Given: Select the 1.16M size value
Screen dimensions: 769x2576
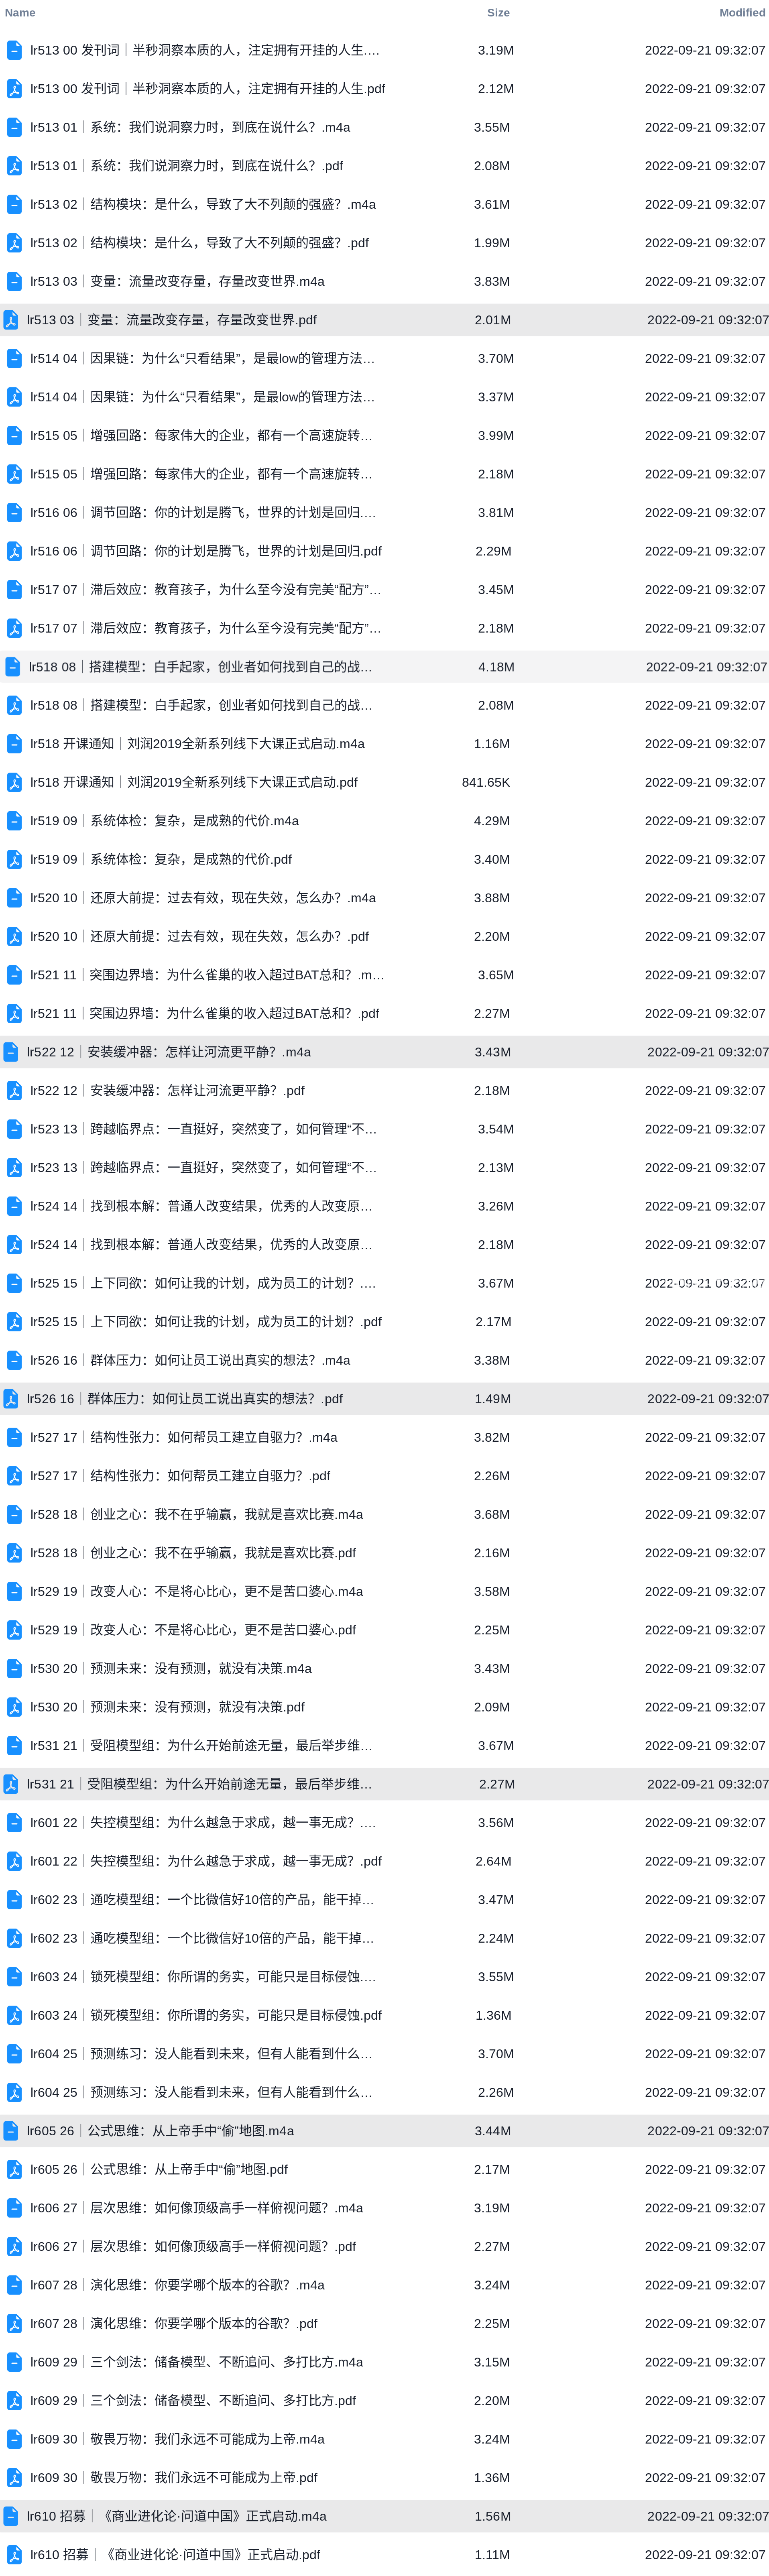Looking at the screenshot, I should point(492,744).
